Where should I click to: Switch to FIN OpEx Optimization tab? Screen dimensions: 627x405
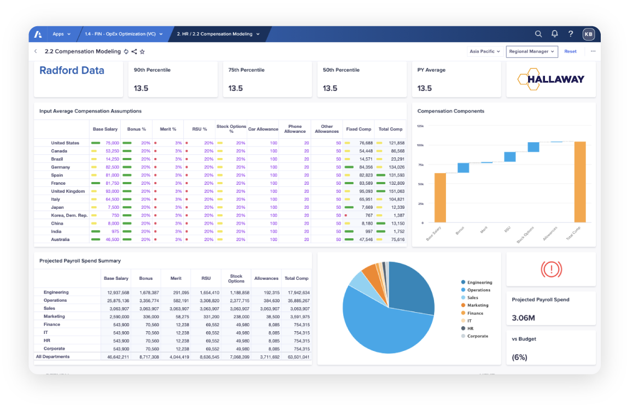coord(124,34)
